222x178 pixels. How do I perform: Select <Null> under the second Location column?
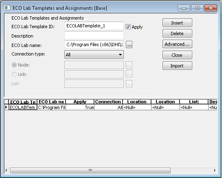pyautogui.click(x=165, y=107)
